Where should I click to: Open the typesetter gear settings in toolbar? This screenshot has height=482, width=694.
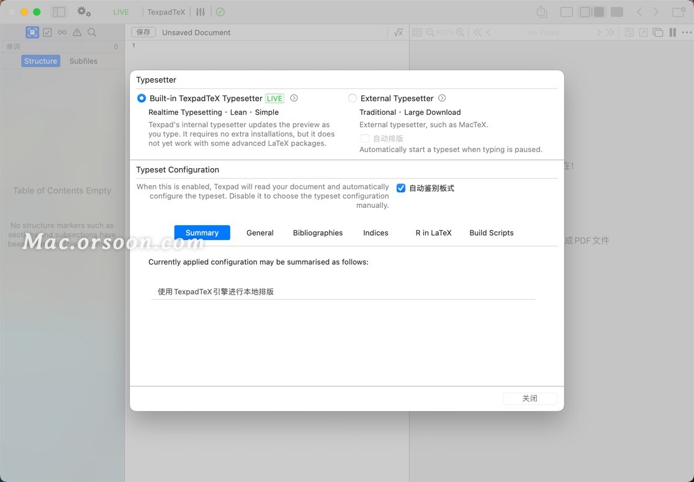(84, 11)
